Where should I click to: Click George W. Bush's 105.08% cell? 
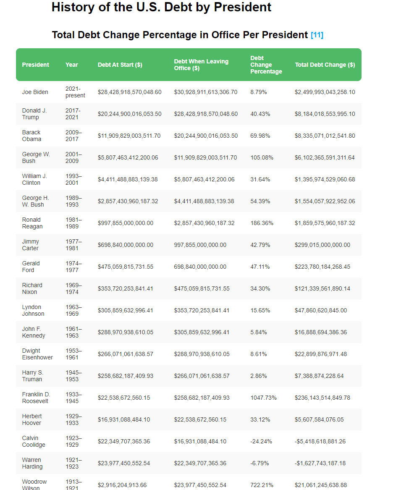coord(262,157)
